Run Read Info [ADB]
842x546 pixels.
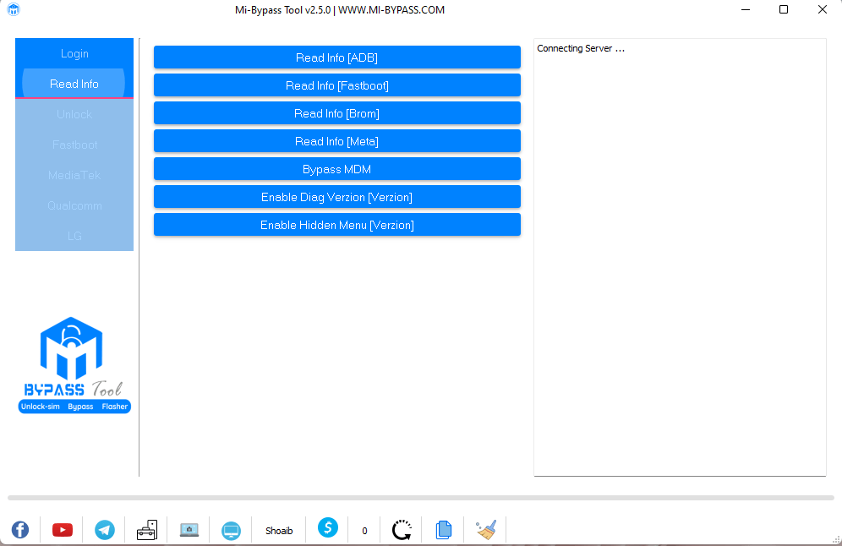tap(336, 57)
